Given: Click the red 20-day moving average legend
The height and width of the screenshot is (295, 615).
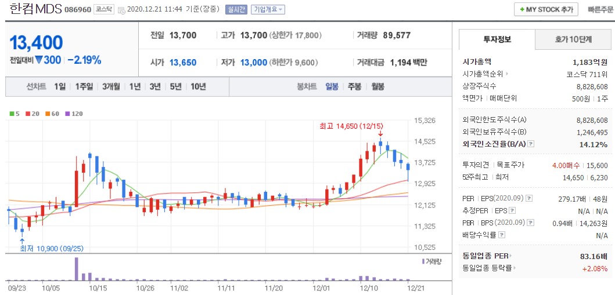Looking at the screenshot, I should pos(32,114).
